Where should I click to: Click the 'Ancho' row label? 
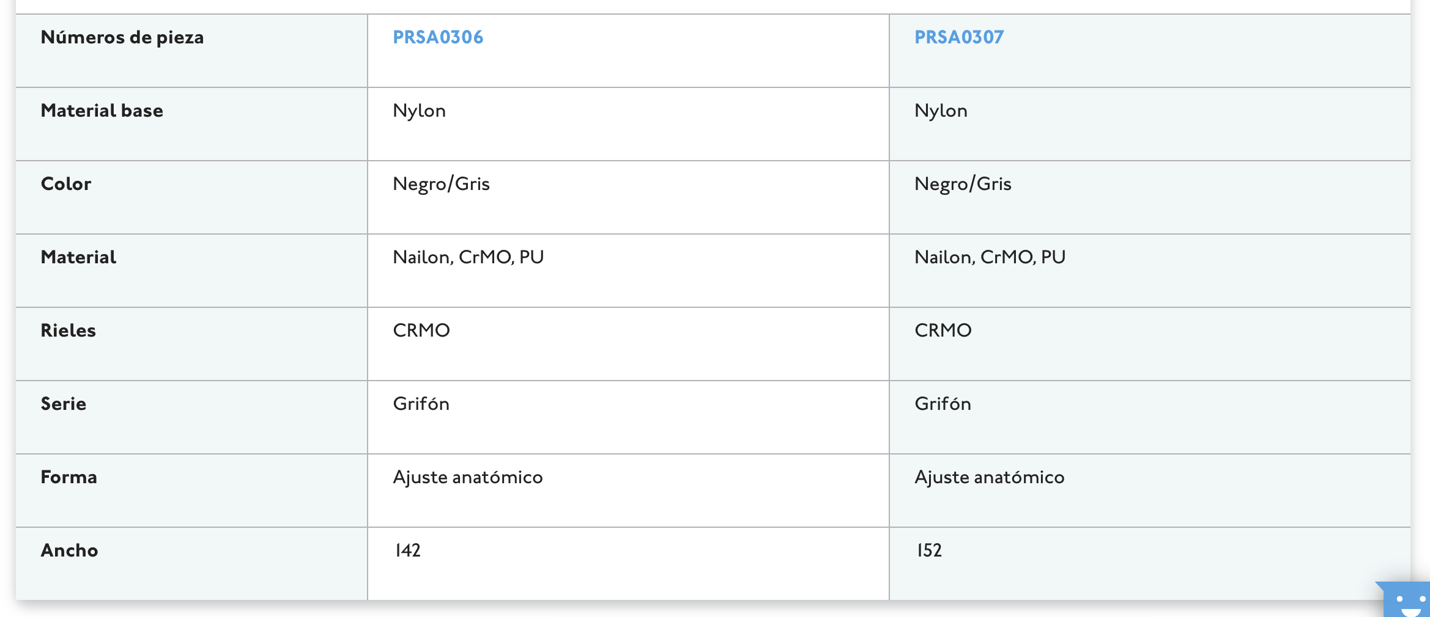coord(69,550)
